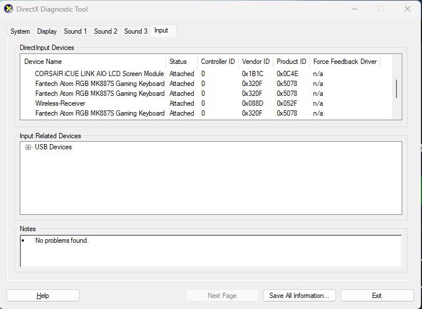Click the Controller ID column header
The width and height of the screenshot is (422, 309).
218,62
